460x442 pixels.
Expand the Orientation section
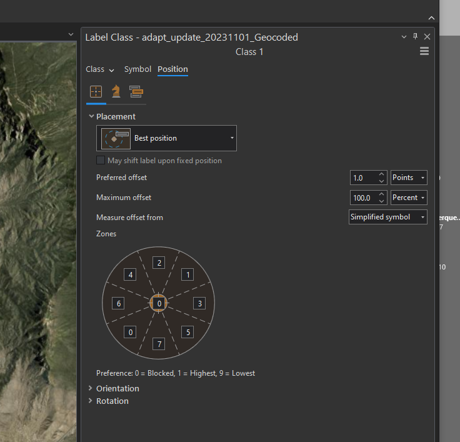click(x=117, y=388)
